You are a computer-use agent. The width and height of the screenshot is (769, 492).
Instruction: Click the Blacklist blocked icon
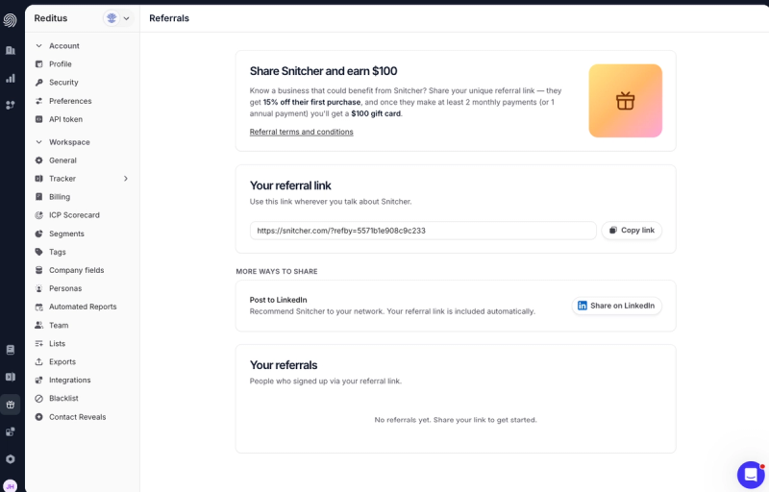[39, 399]
